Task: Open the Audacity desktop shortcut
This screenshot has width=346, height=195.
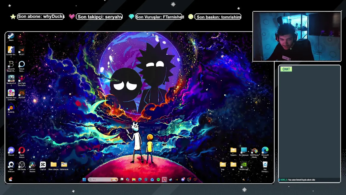Action: tap(11, 108)
